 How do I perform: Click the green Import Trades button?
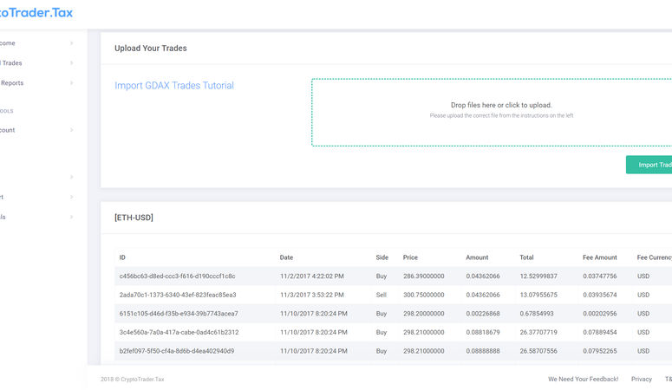pos(649,165)
